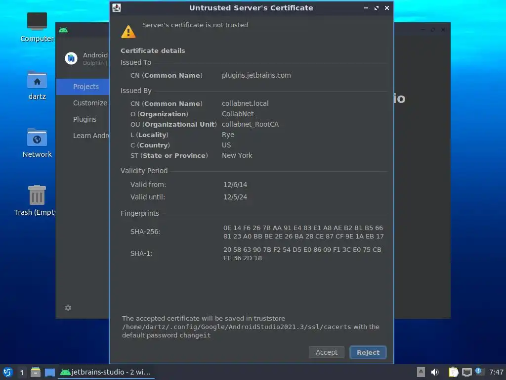Select the SHA-1 fingerprint value
The image size is (506, 380).
point(302,254)
